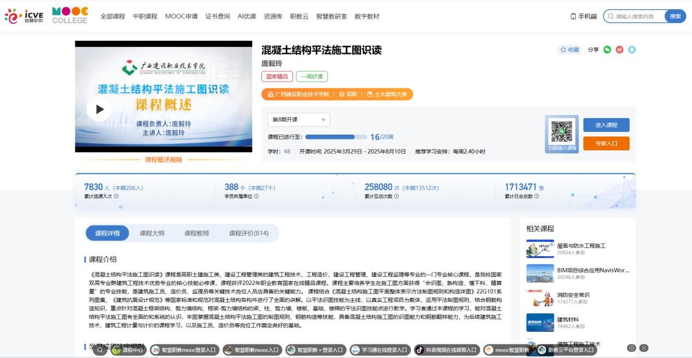Open related course 屋面与防水工程施工 thumbnail
Screen dimensions: 692x358
coord(540,249)
